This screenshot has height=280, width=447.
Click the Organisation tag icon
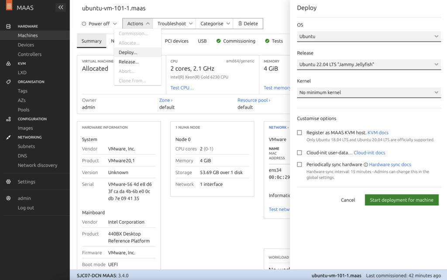(9, 82)
